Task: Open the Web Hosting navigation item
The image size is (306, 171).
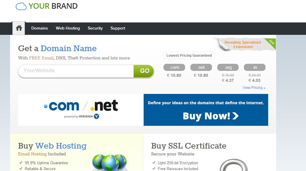Action: (68, 28)
